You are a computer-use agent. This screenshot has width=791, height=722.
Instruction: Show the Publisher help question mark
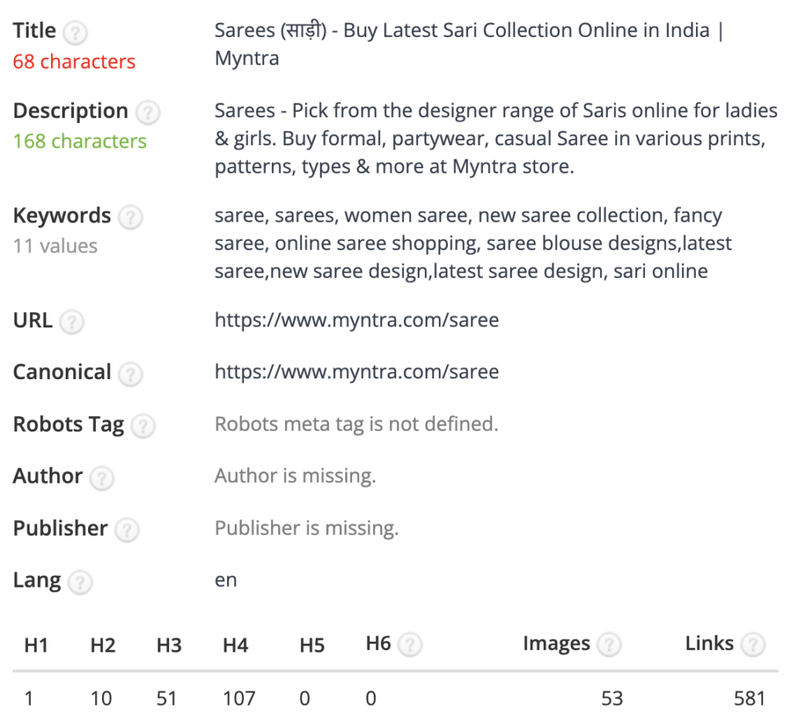tap(127, 530)
